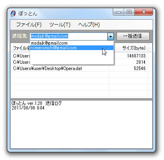Open the ファイル(F) menu

click(29, 25)
